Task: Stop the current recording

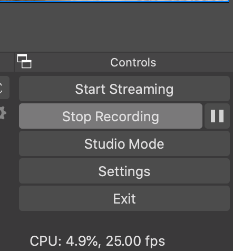Action: 111,116
